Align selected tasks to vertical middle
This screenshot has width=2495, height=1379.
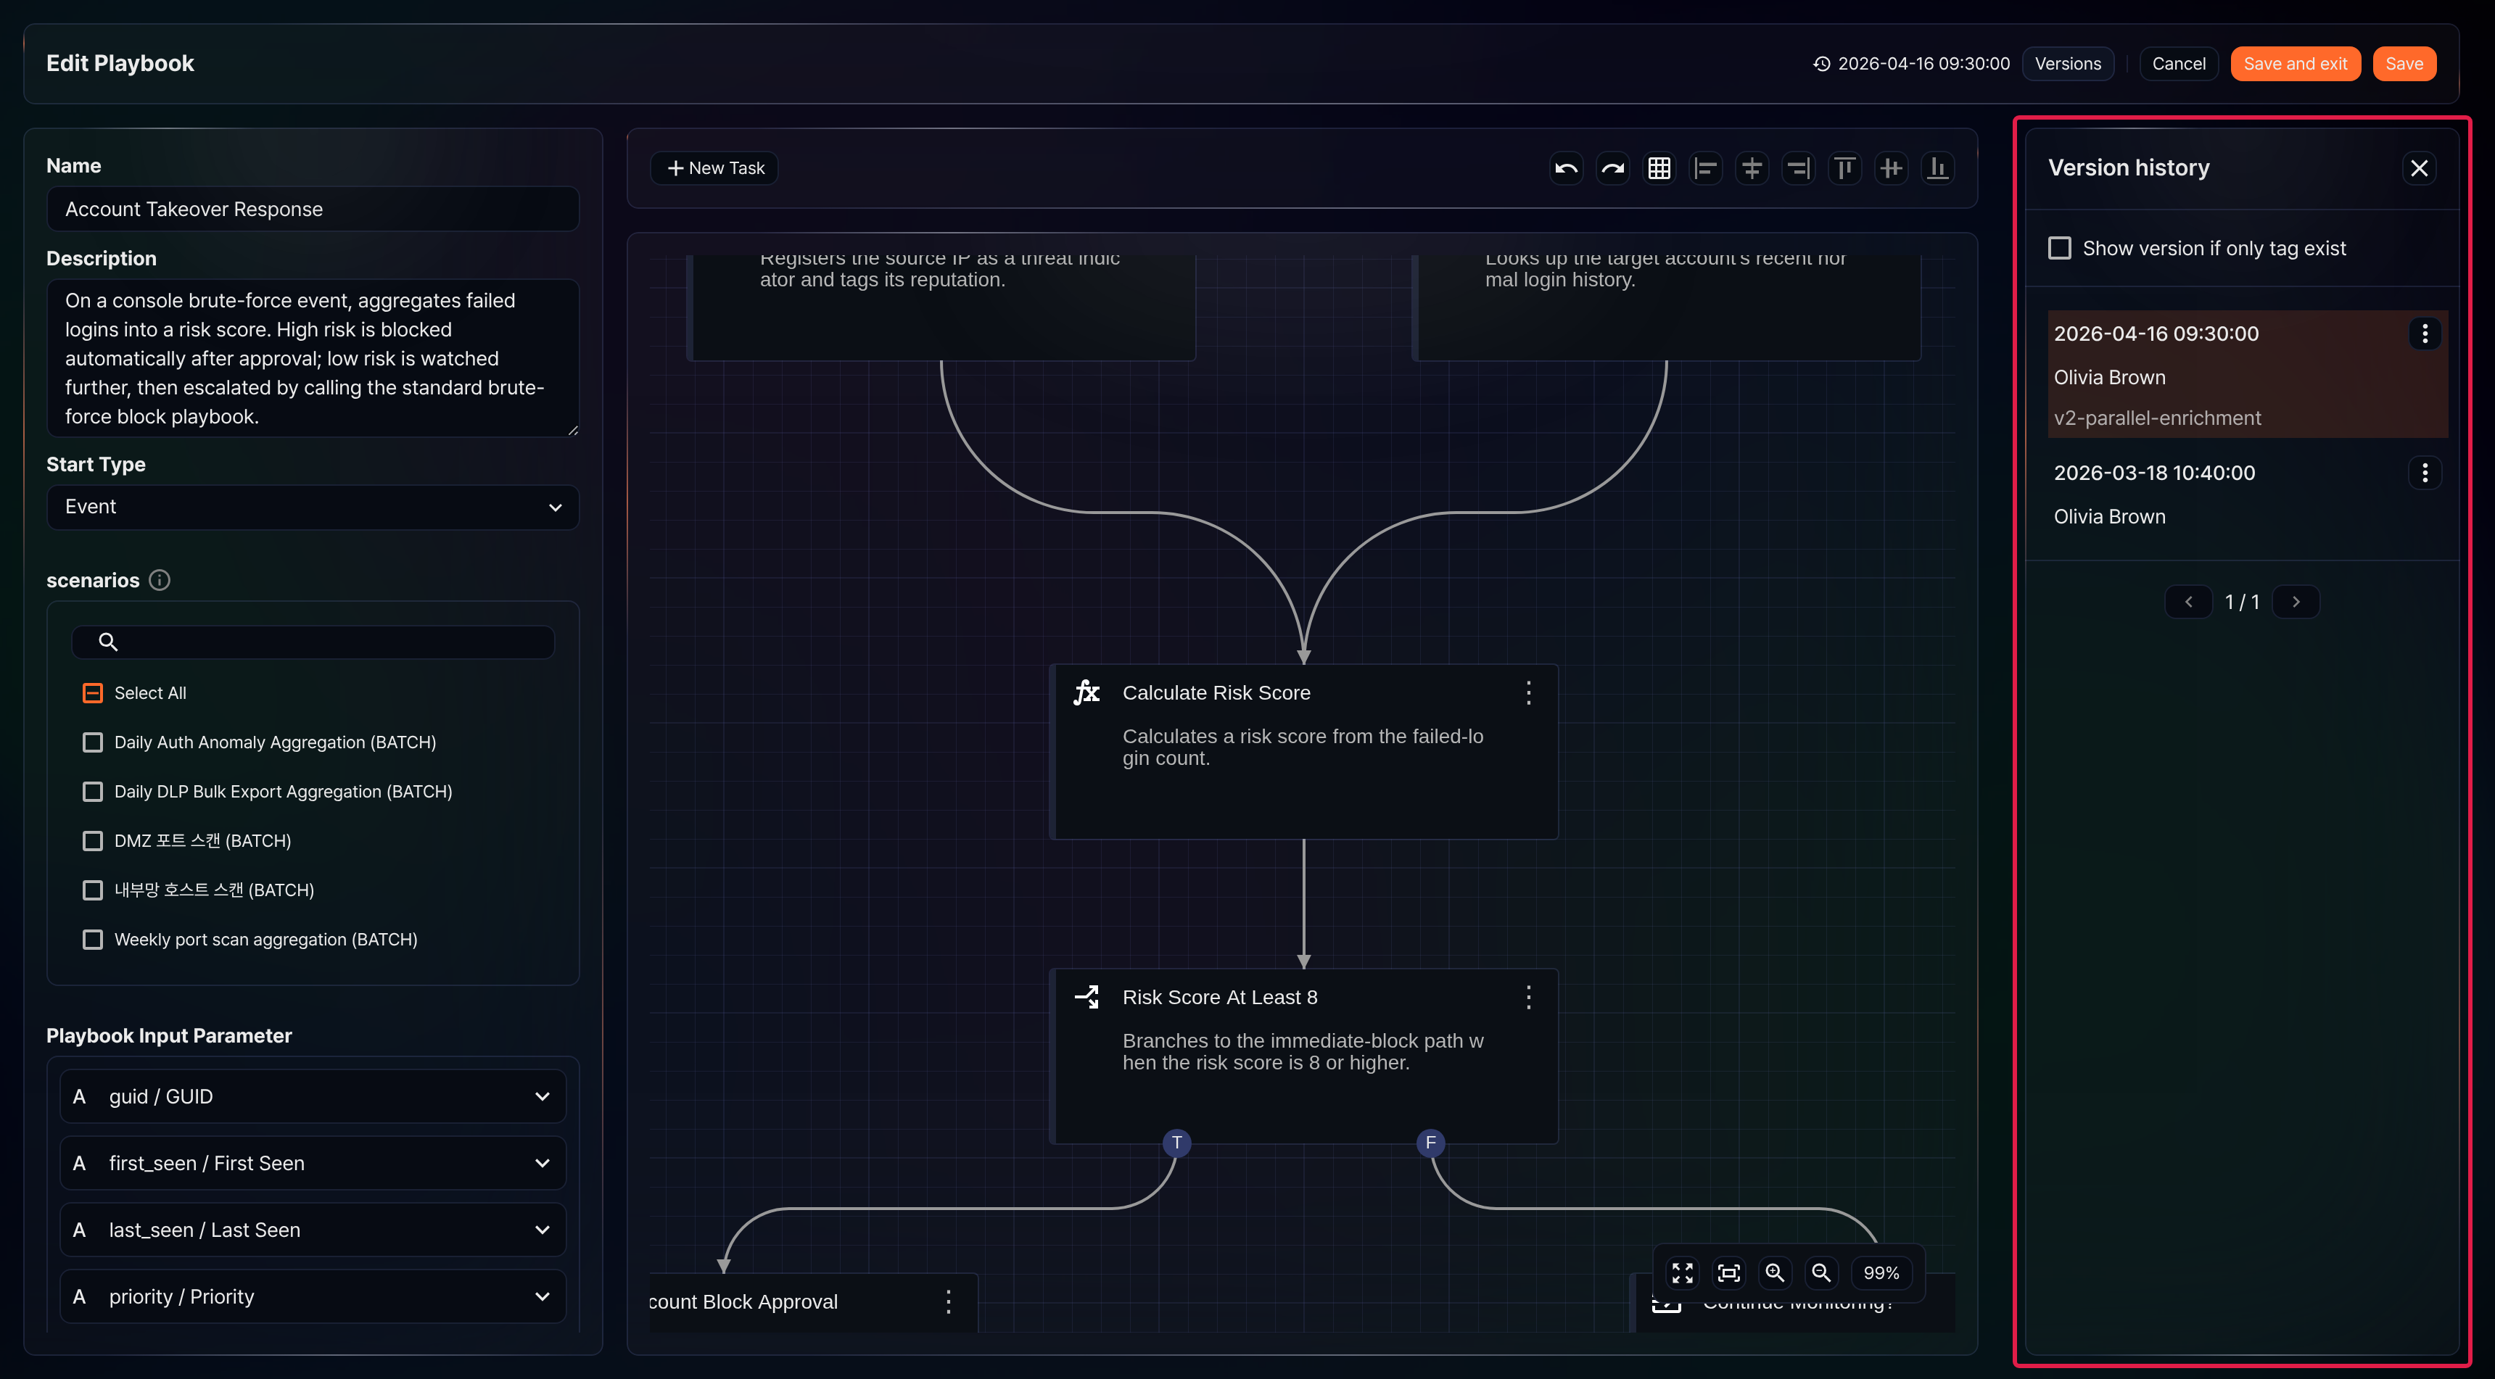[x=1892, y=168]
